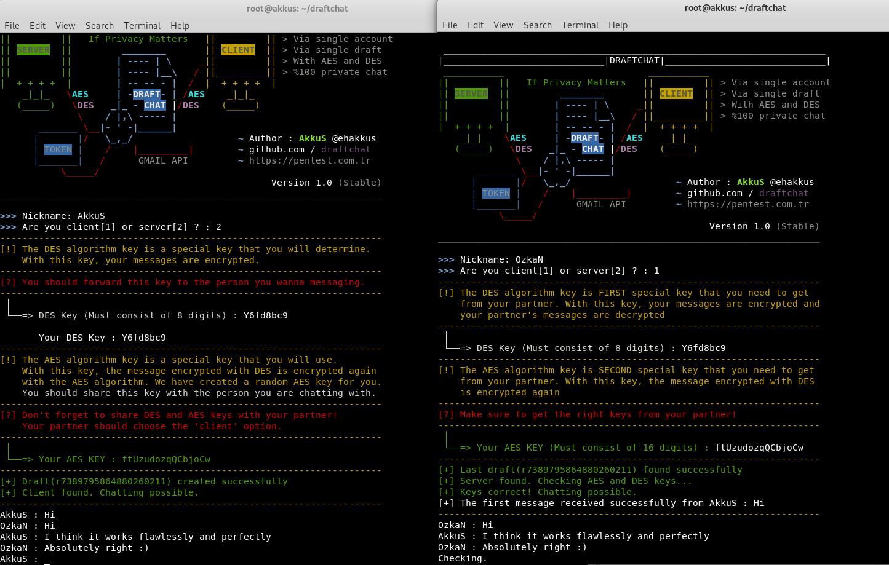The image size is (889, 565).
Task: Click TOKEN box in left terminal banner
Action: click(58, 149)
